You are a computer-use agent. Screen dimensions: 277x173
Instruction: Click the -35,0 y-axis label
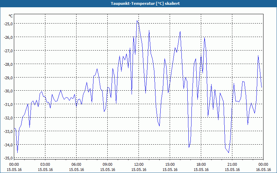coord(8,158)
